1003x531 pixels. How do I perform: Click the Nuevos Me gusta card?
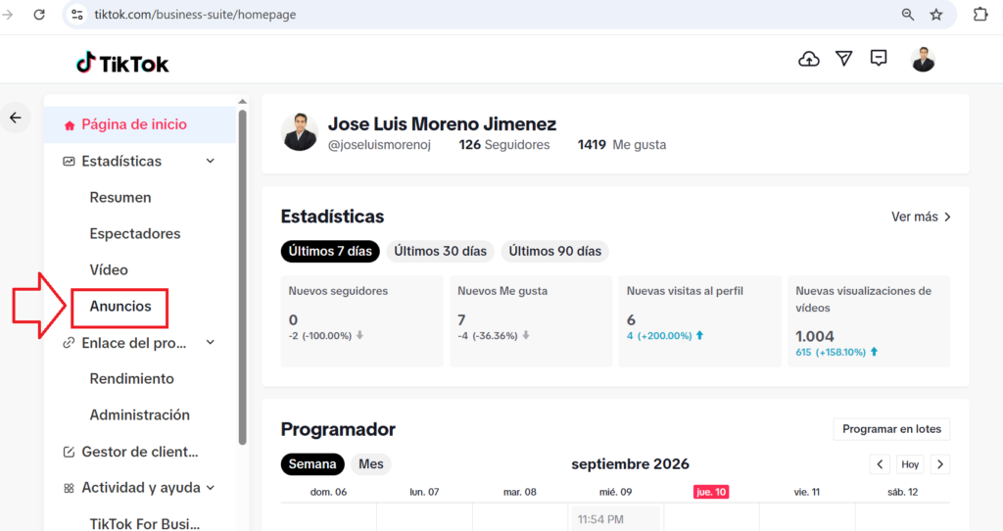click(x=531, y=321)
